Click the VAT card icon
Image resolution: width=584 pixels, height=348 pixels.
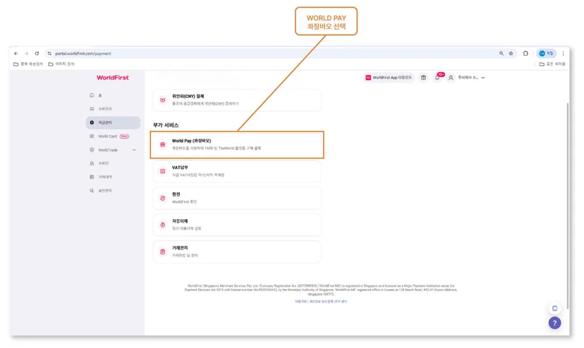(163, 171)
